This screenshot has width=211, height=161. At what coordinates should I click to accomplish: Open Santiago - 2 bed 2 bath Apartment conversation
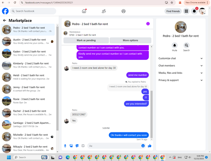[x=28, y=125]
